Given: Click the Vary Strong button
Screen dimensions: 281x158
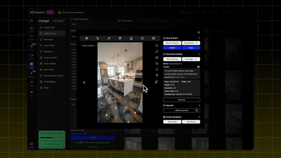Looking at the screenshot, I should coord(191,122).
